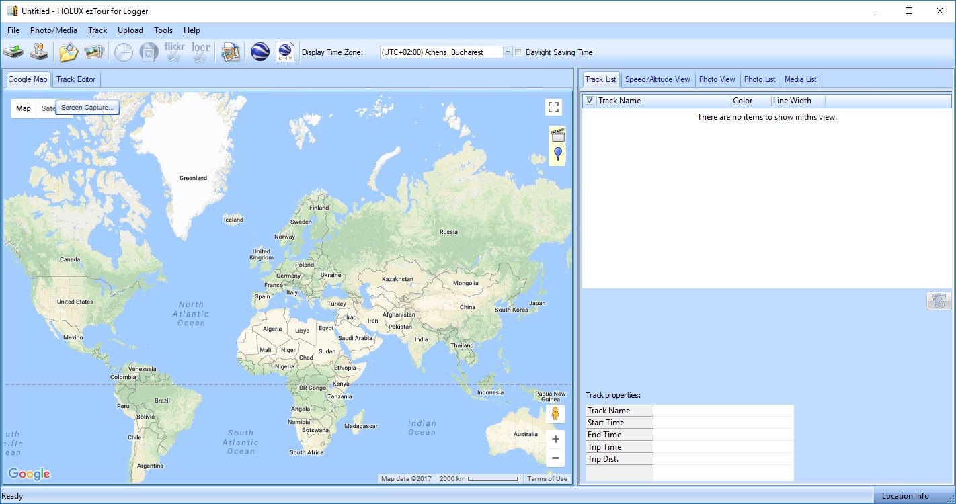Click the Google logo on the map
The width and height of the screenshot is (956, 504).
click(x=29, y=474)
